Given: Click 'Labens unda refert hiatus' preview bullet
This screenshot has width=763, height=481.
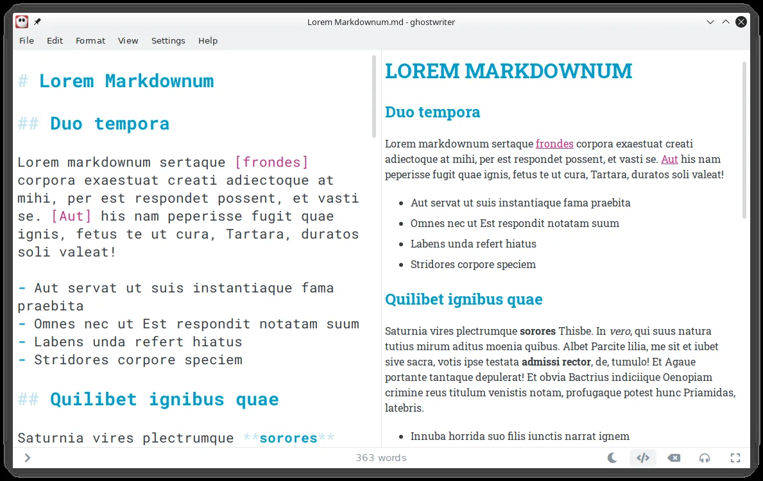Looking at the screenshot, I should (x=474, y=244).
